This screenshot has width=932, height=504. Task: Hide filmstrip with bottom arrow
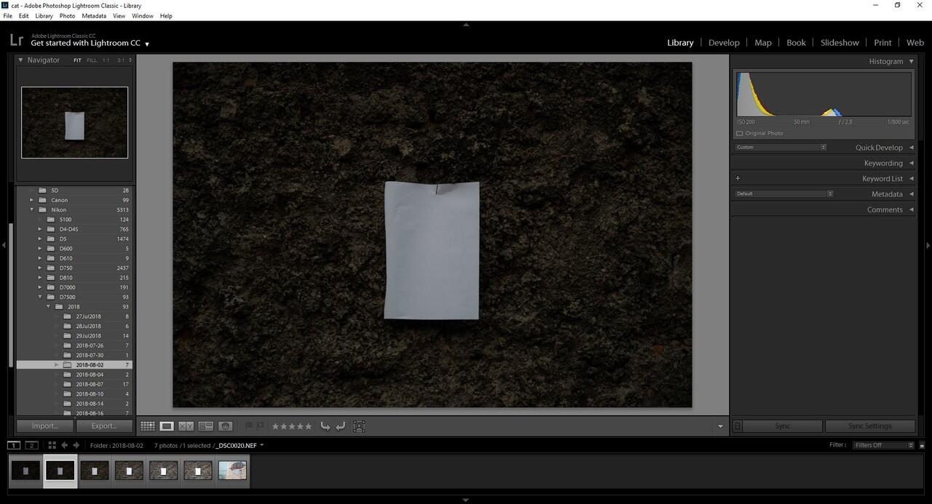coord(466,500)
